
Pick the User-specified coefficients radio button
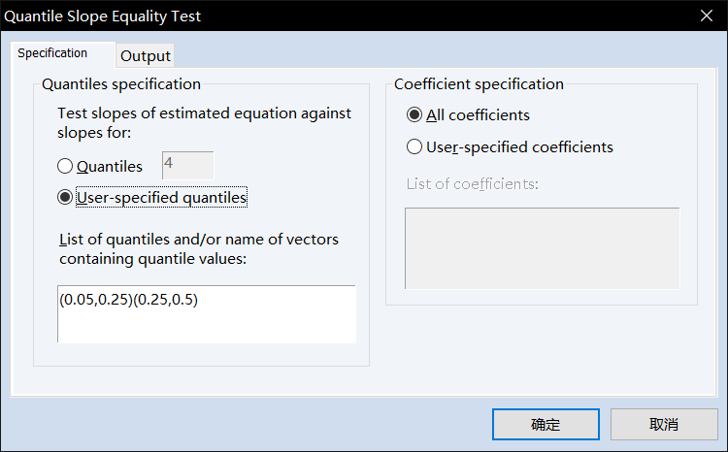click(415, 147)
